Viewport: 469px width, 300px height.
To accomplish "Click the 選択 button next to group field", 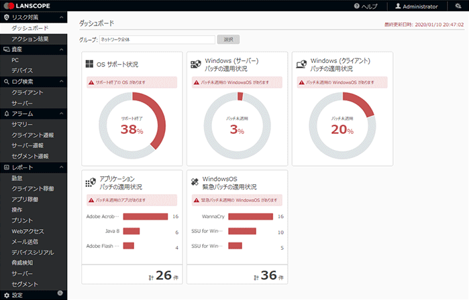I will tap(228, 40).
